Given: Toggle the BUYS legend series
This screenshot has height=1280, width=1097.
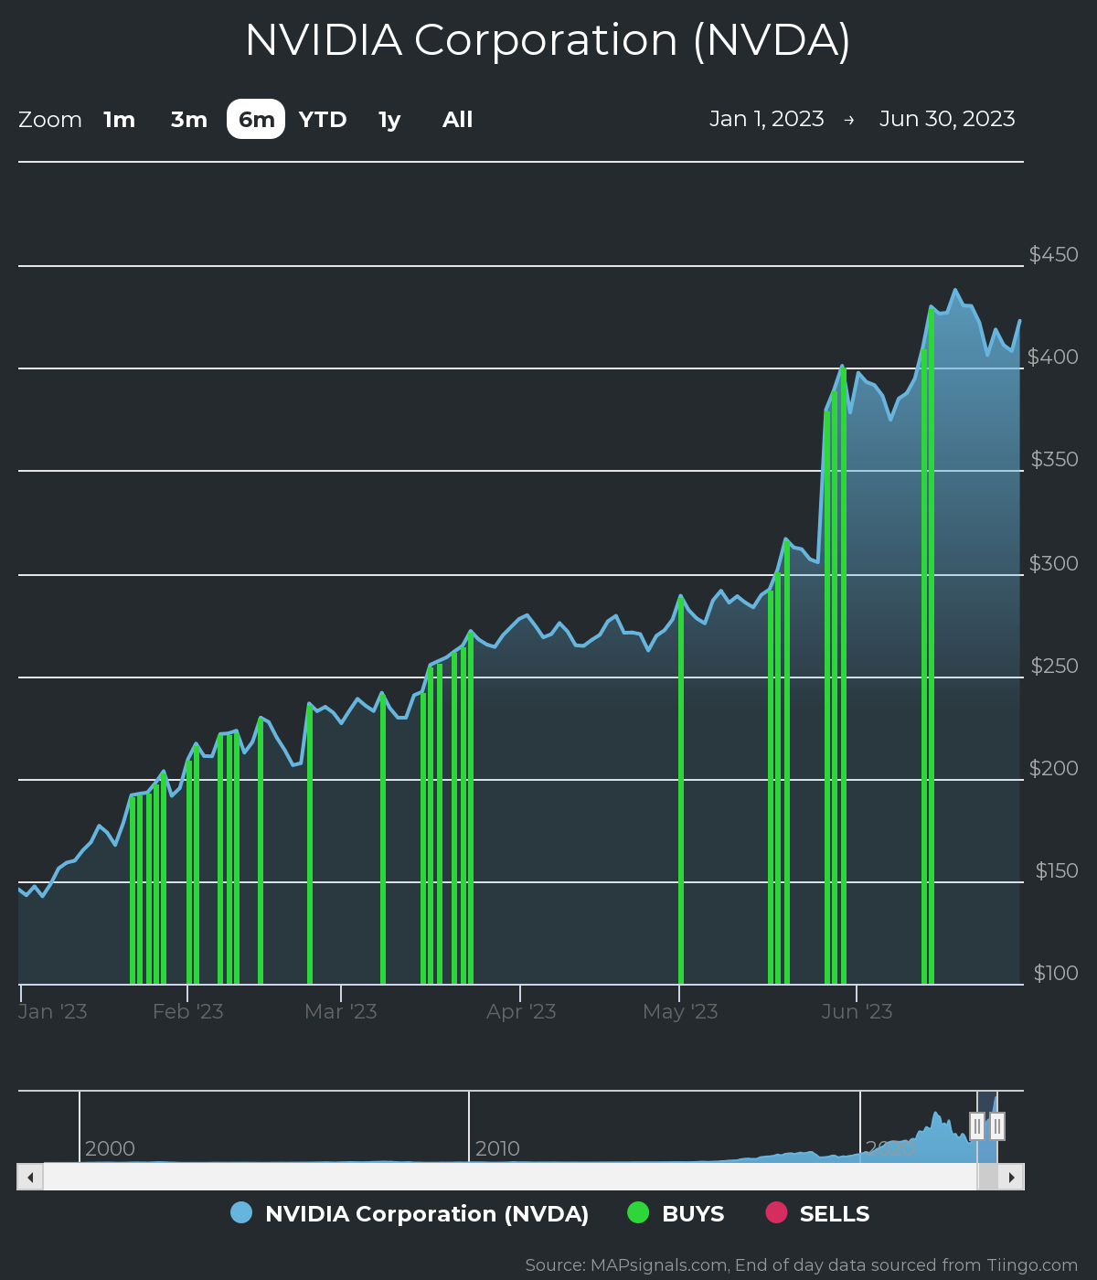Looking at the screenshot, I should pos(676,1213).
